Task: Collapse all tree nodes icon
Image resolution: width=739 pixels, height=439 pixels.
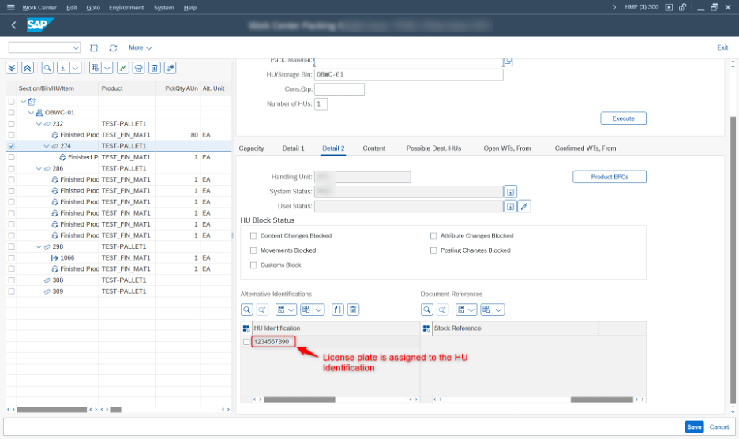Action: [x=28, y=68]
